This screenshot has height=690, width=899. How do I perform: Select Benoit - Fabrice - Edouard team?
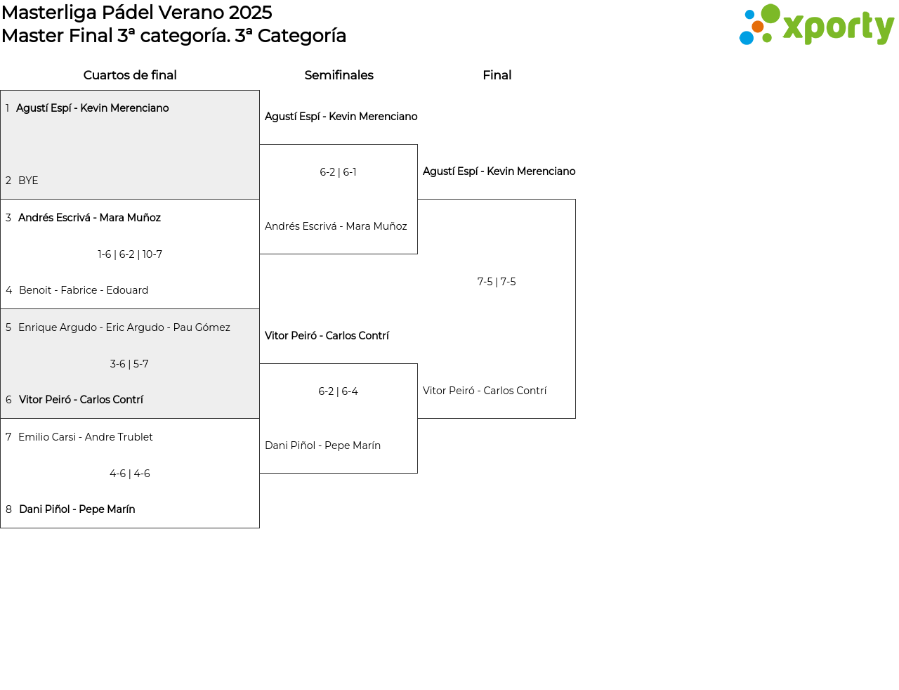[x=84, y=290]
